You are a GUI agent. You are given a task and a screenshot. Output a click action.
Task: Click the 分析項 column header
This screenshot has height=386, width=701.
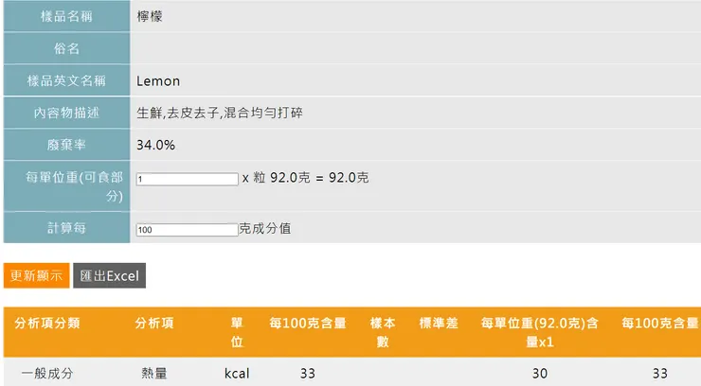click(x=154, y=323)
